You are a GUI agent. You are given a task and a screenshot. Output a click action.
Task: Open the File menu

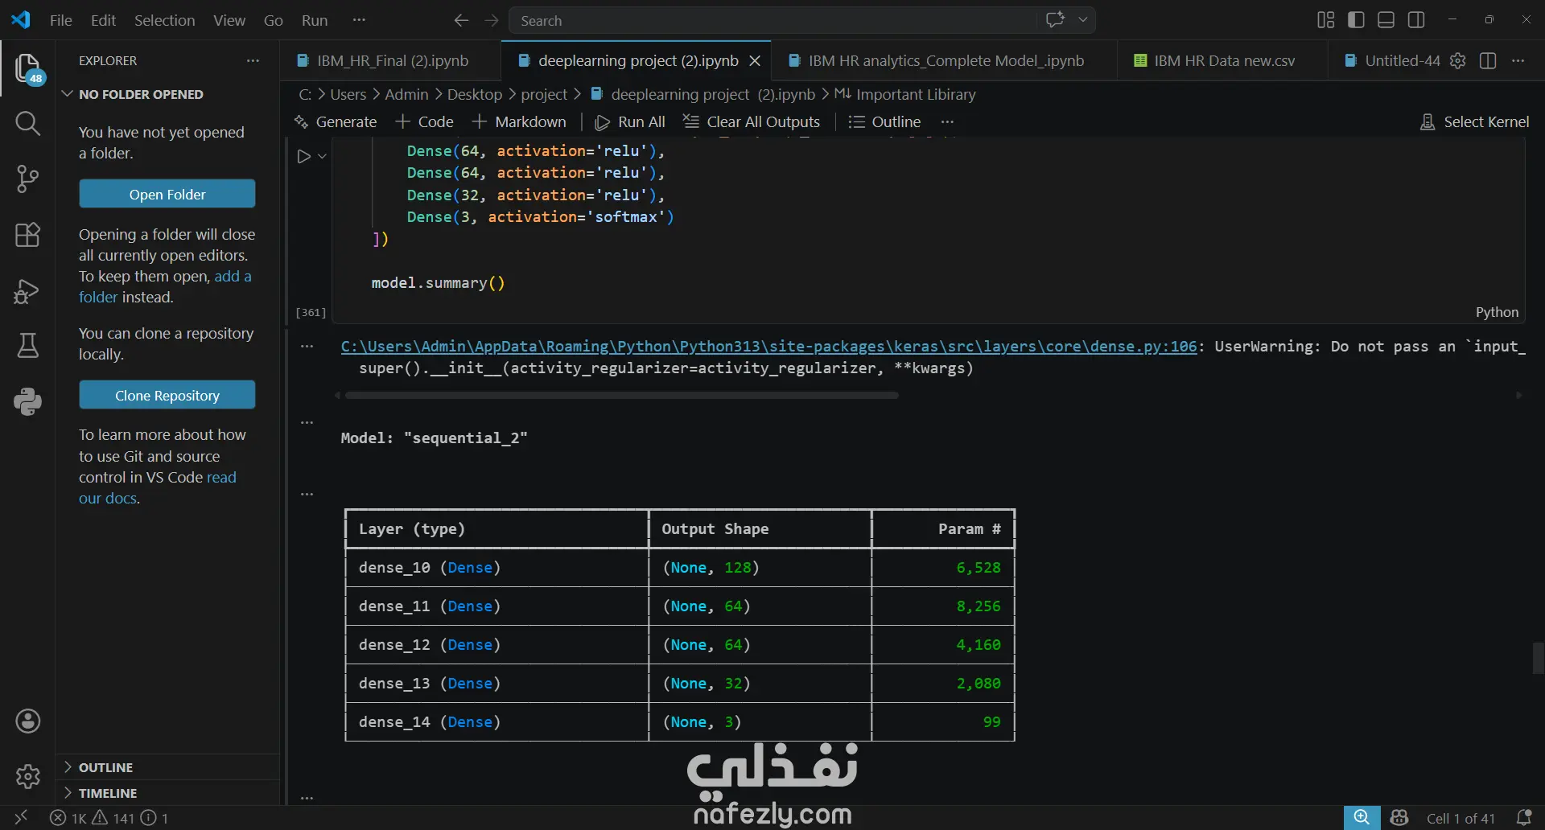60,20
